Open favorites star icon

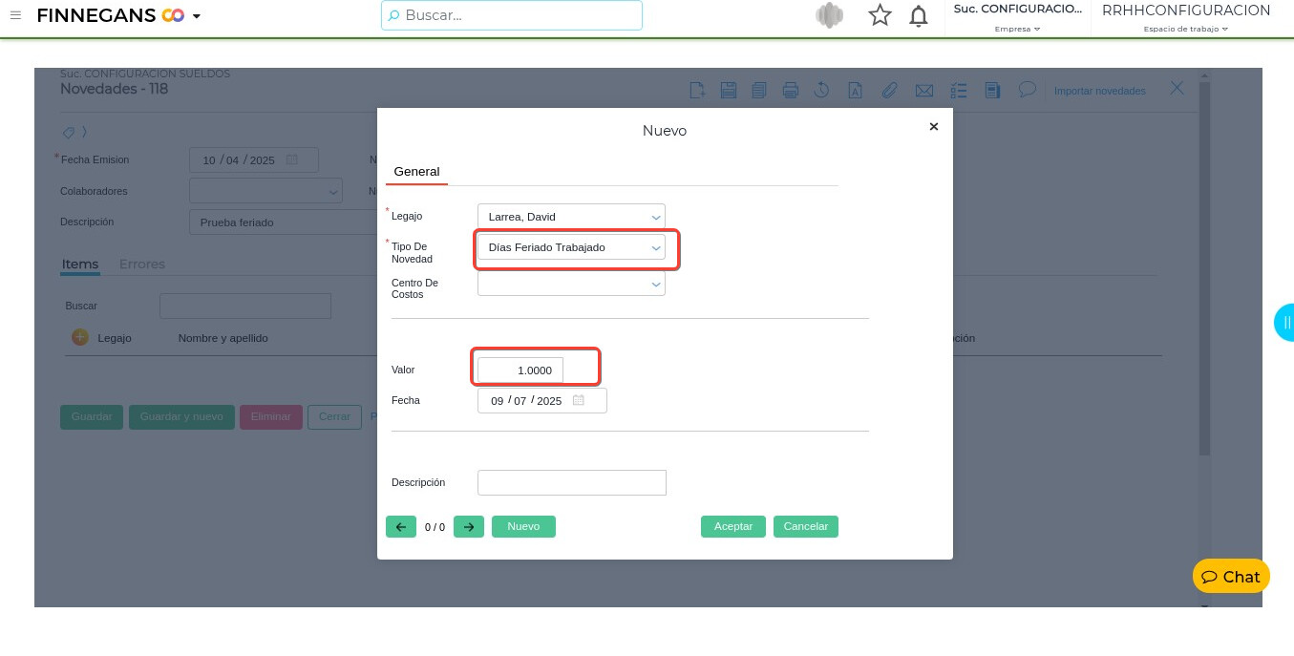[880, 15]
